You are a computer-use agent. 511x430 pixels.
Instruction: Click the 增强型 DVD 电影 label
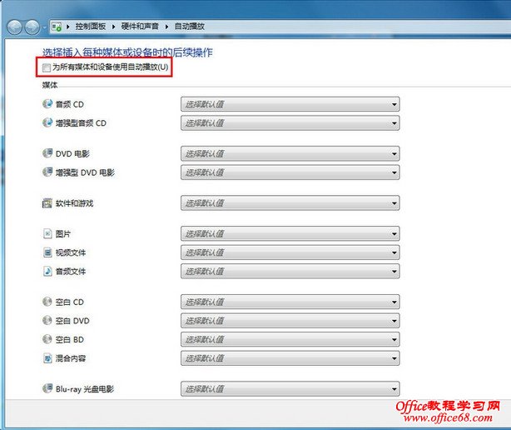pos(85,172)
